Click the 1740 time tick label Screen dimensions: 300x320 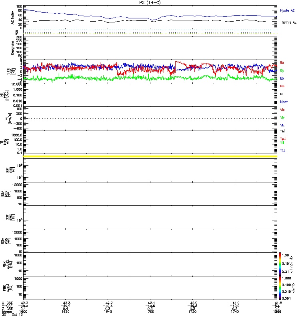pyautogui.click(x=235, y=312)
